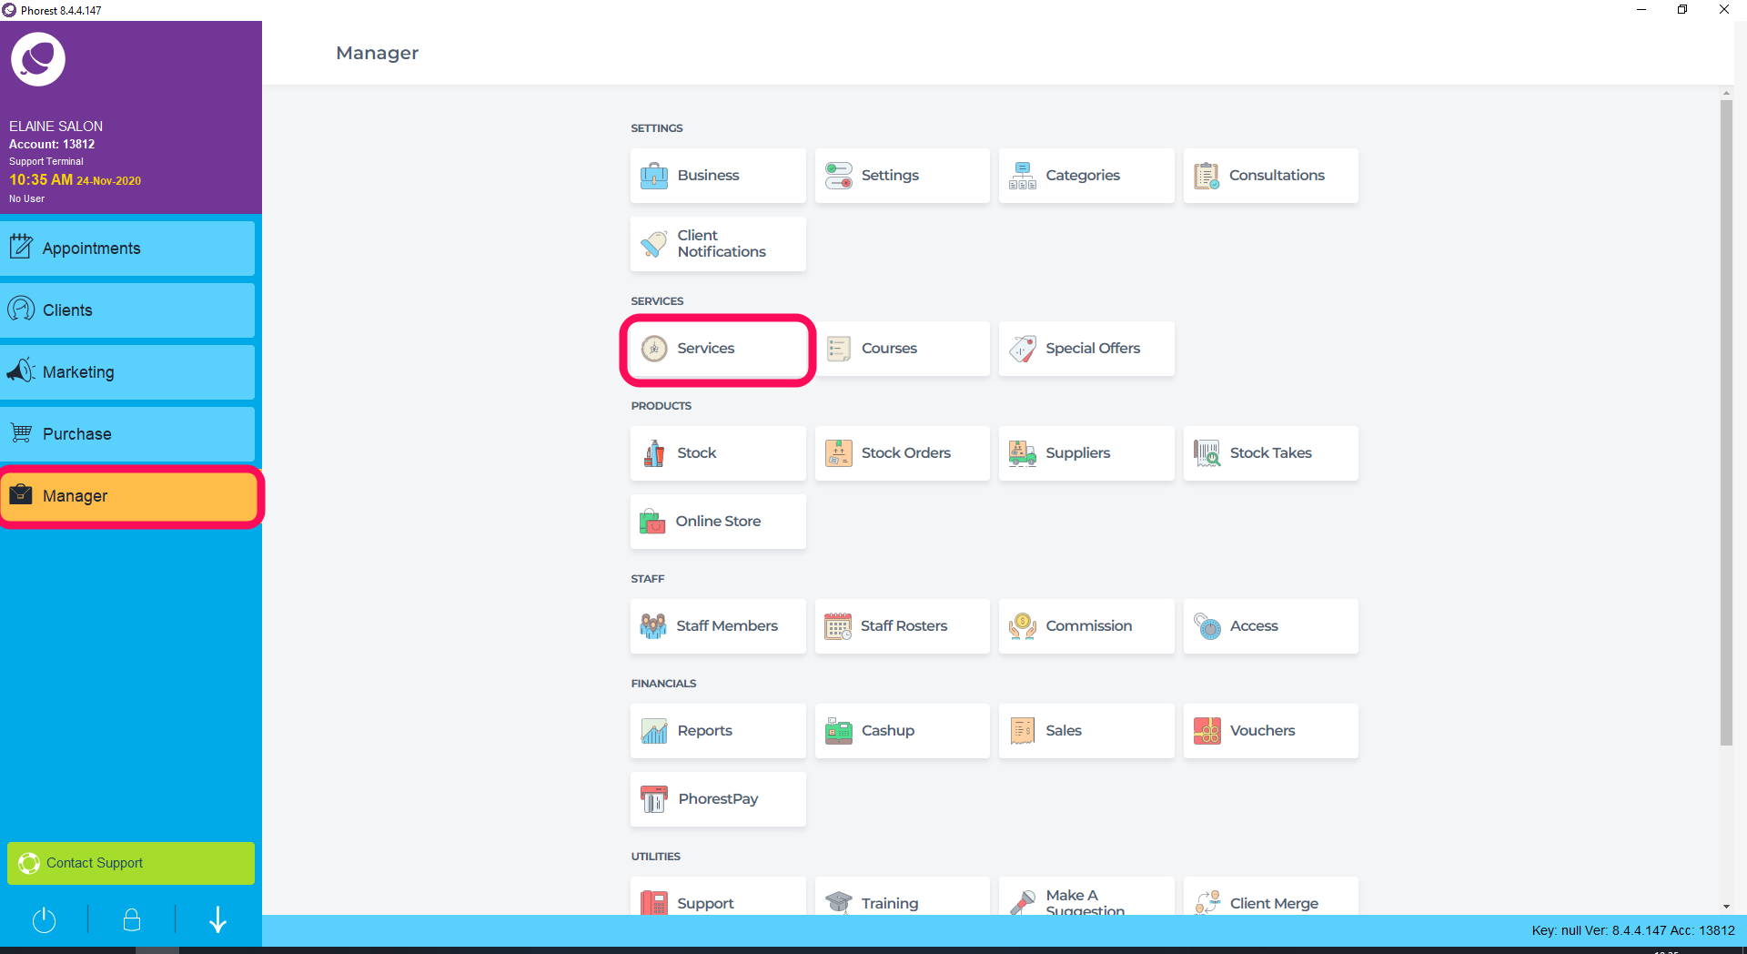Viewport: 1747px width, 954px height.
Task: Open Client Notifications tile
Action: [718, 244]
